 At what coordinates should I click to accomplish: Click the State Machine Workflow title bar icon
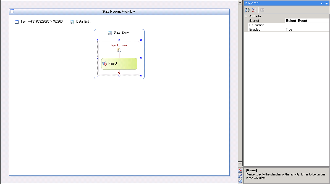coord(12,11)
